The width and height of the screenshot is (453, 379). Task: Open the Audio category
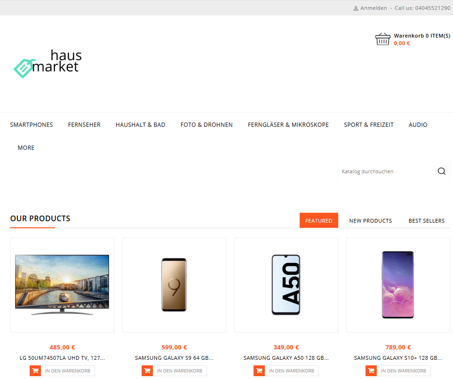[418, 124]
